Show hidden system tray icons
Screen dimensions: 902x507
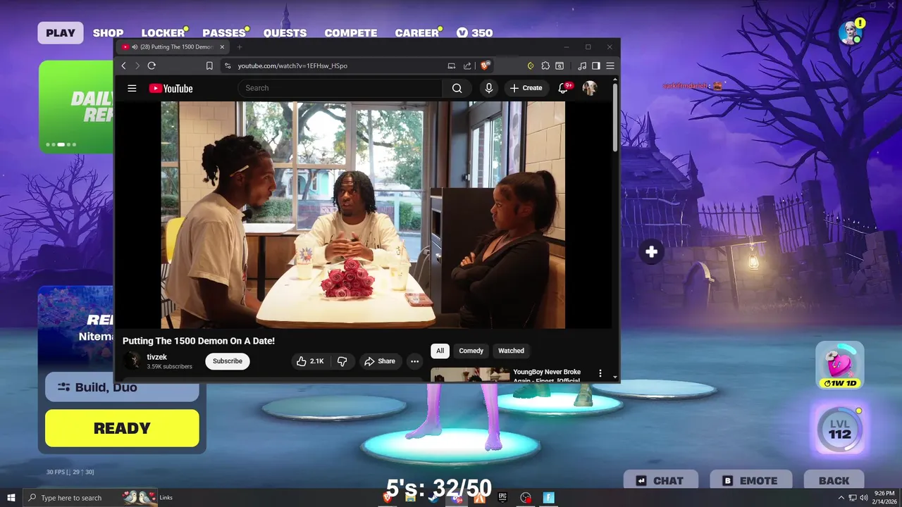pos(841,498)
